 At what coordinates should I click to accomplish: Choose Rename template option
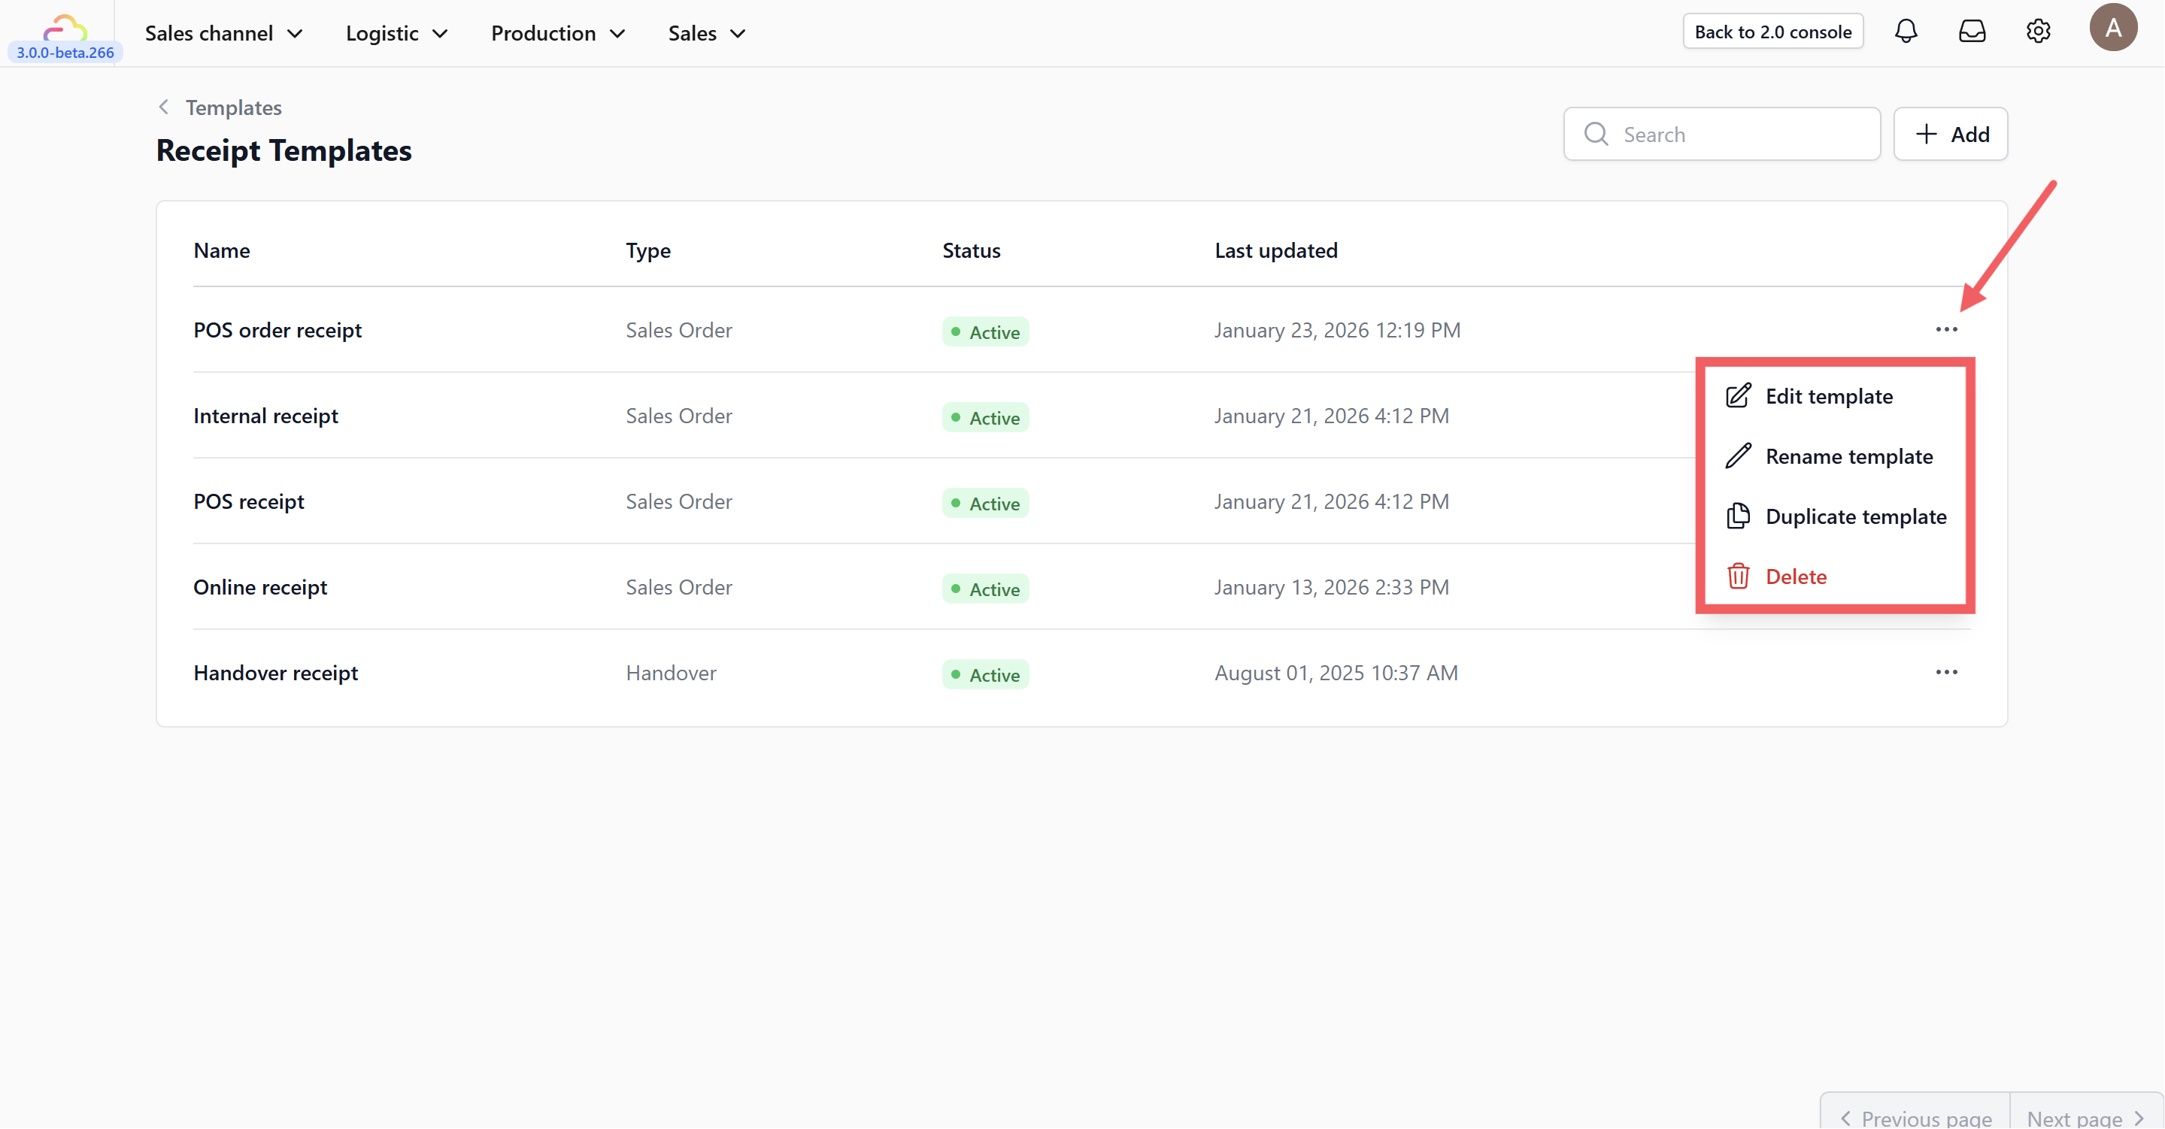1848,456
